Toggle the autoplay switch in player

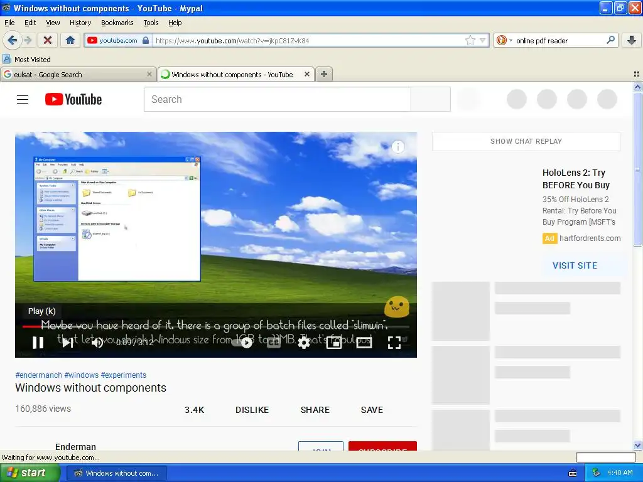(243, 343)
